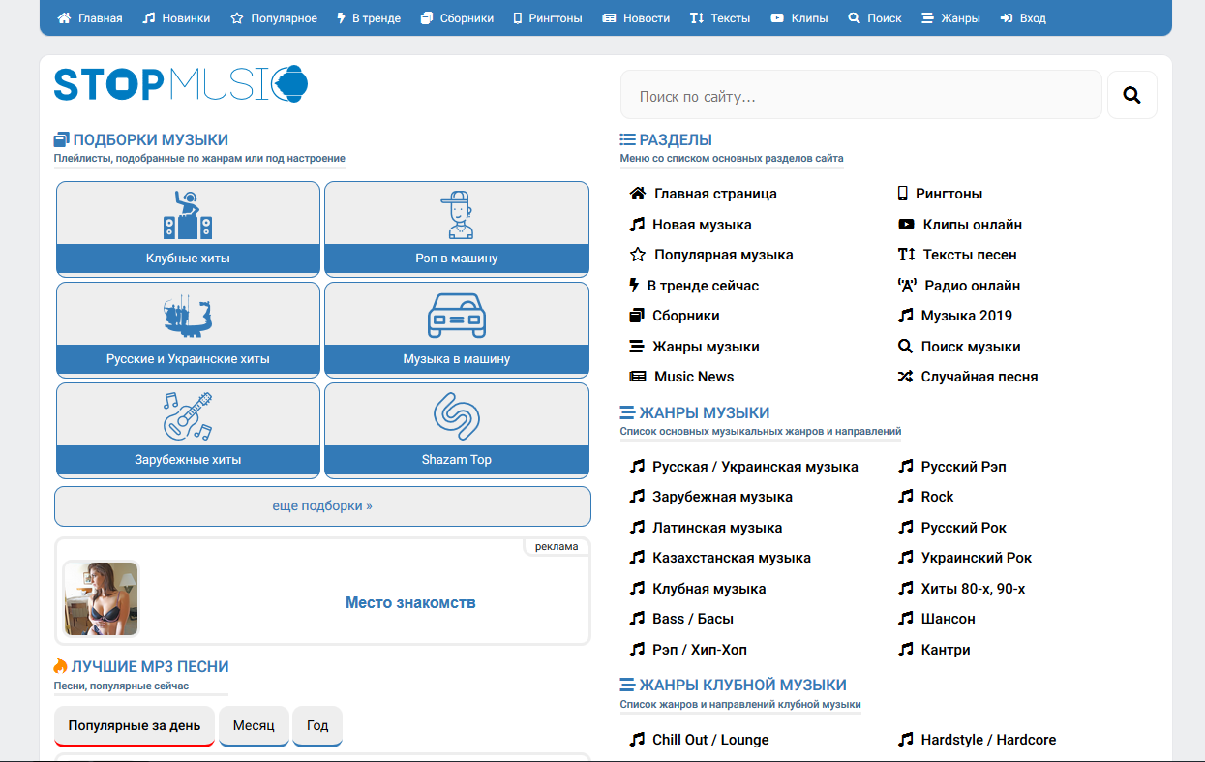Open the Клубные хиты DJ icon playlist
This screenshot has height=762, width=1205.
point(188,214)
